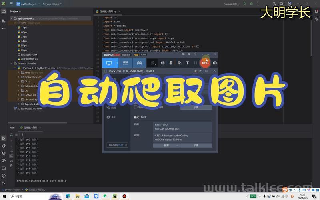Expand Binary Skeletons node
Screen dimensions: 320x200
[x=18, y=77]
